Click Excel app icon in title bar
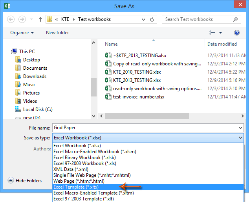 (7, 6)
